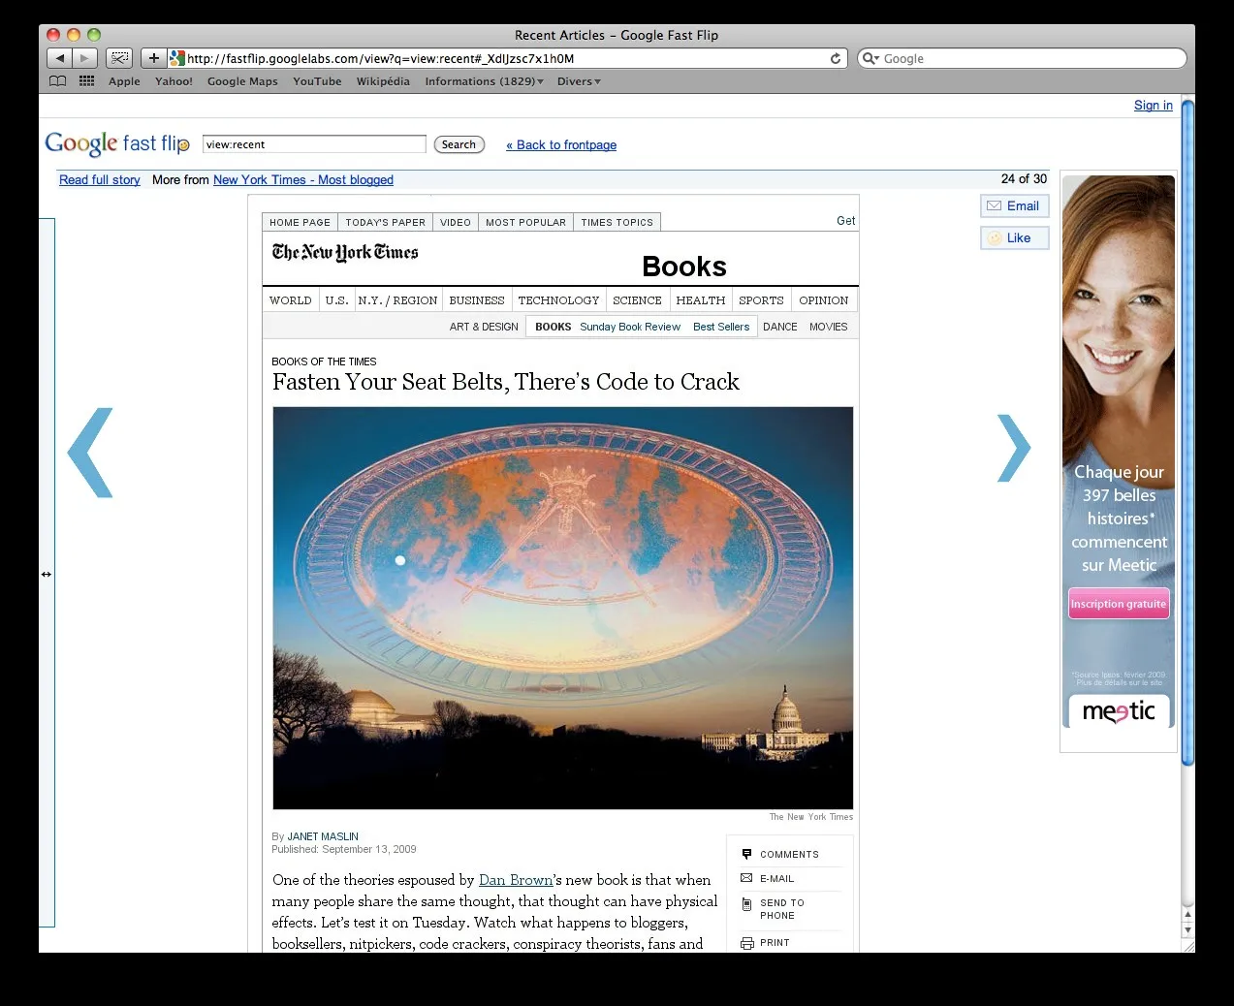Screen dimensions: 1234x1006
Task: Open the WORLD section
Action: click(291, 300)
